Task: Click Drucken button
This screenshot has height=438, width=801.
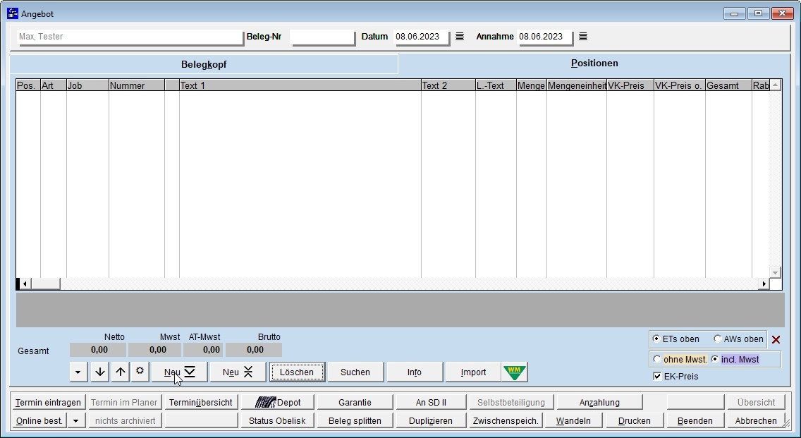Action: click(634, 421)
